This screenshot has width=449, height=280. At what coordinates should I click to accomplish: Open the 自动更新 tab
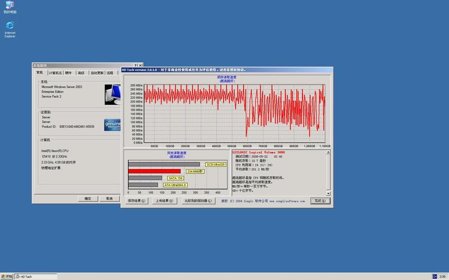[x=97, y=73]
